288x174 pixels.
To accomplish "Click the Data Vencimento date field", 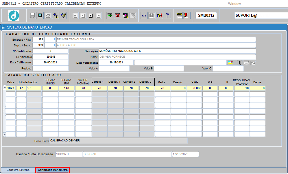I will (116, 63).
